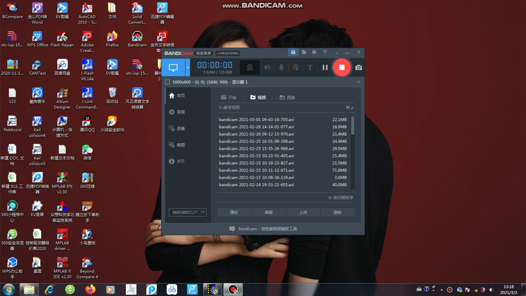Screen dimensions: 526x296
Task: Click the lock icon in title bar
Action: tap(293, 52)
